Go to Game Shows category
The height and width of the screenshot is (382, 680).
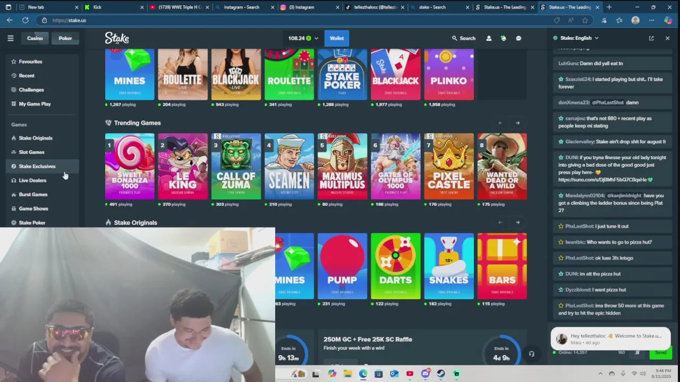pos(42,209)
